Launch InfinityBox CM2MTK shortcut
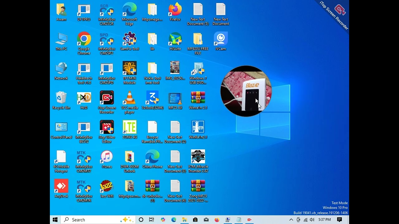 click(x=84, y=191)
